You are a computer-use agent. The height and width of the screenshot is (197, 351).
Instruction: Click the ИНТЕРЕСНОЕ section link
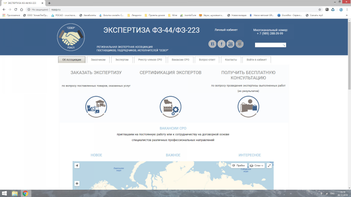coord(250,155)
